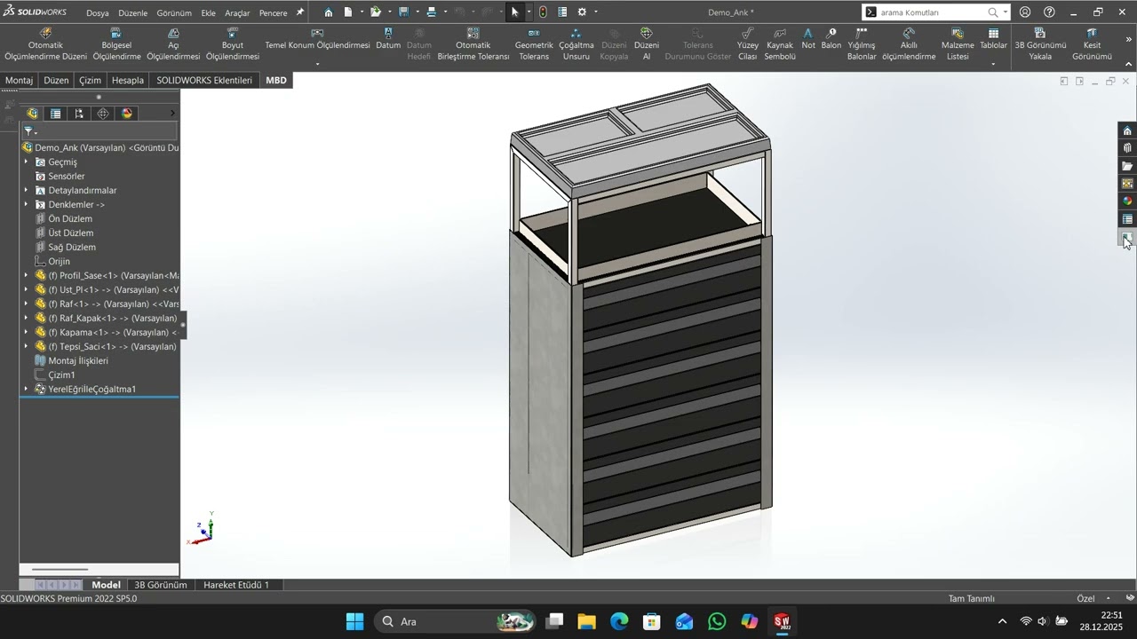The height and width of the screenshot is (639, 1137).
Task: Open the Malzeme Listesi tool
Action: click(958, 44)
